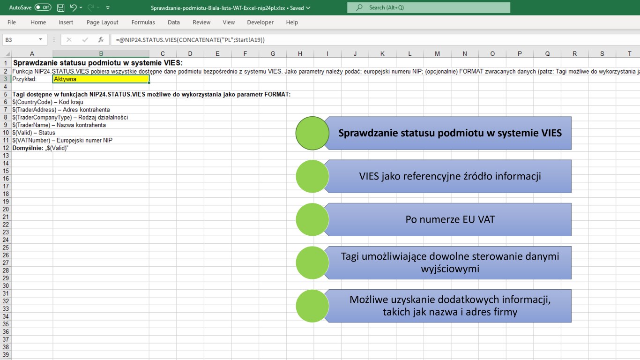Open the File menu
This screenshot has height=360, width=640.
(12, 22)
